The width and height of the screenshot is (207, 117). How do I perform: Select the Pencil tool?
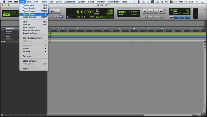tap(58, 11)
